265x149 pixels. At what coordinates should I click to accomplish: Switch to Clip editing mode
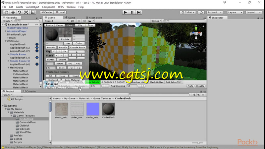tap(80, 25)
